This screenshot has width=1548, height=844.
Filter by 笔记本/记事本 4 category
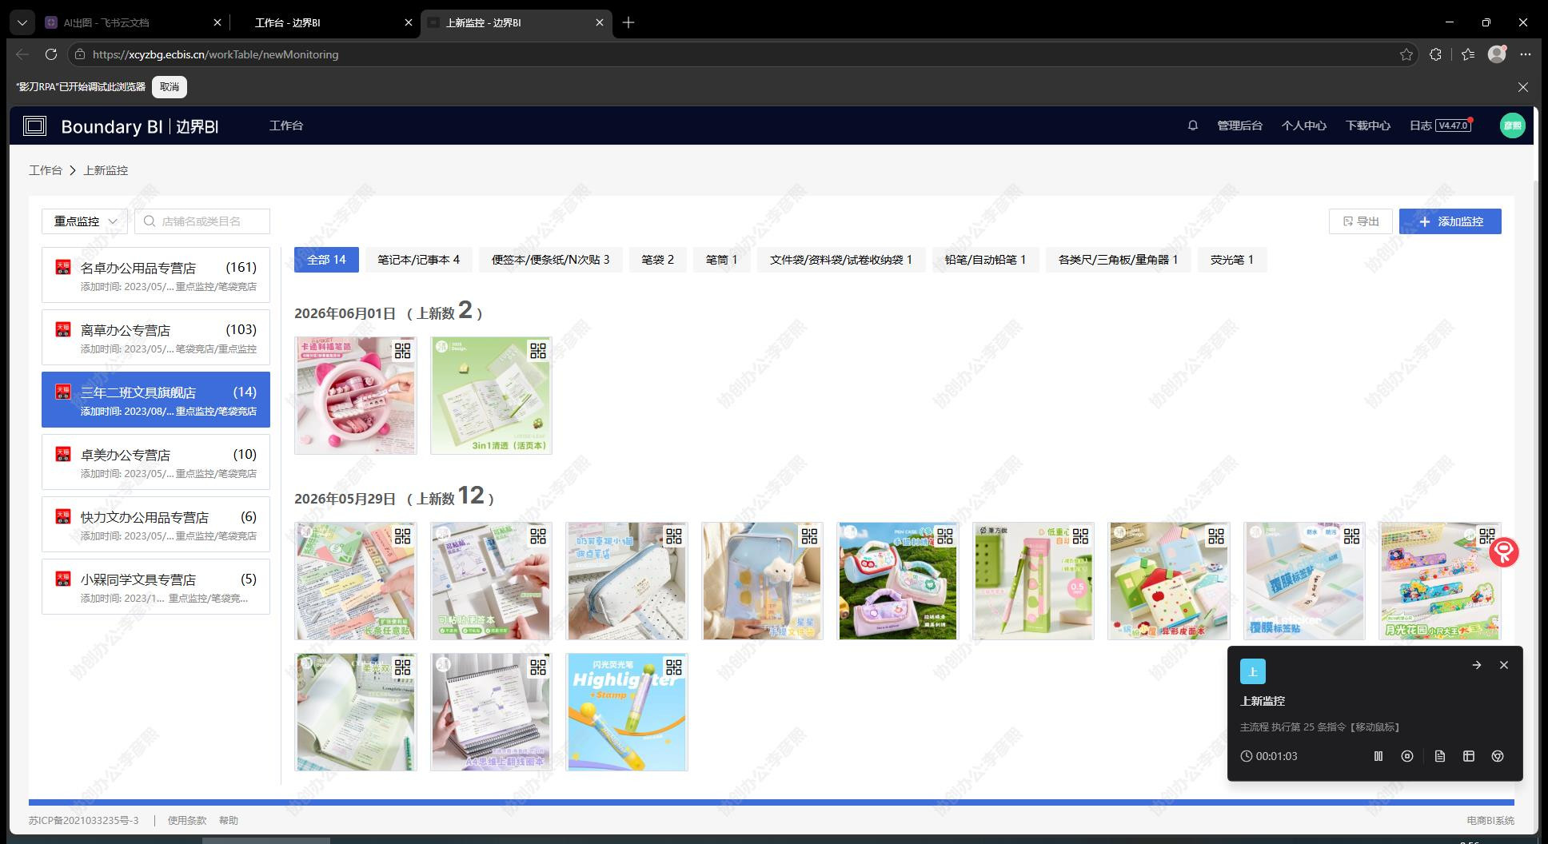point(419,260)
